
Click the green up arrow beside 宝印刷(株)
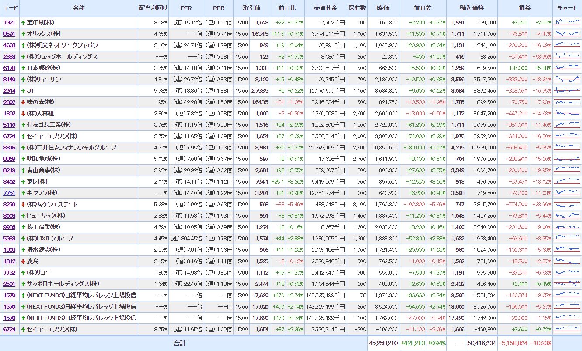tap(24, 22)
